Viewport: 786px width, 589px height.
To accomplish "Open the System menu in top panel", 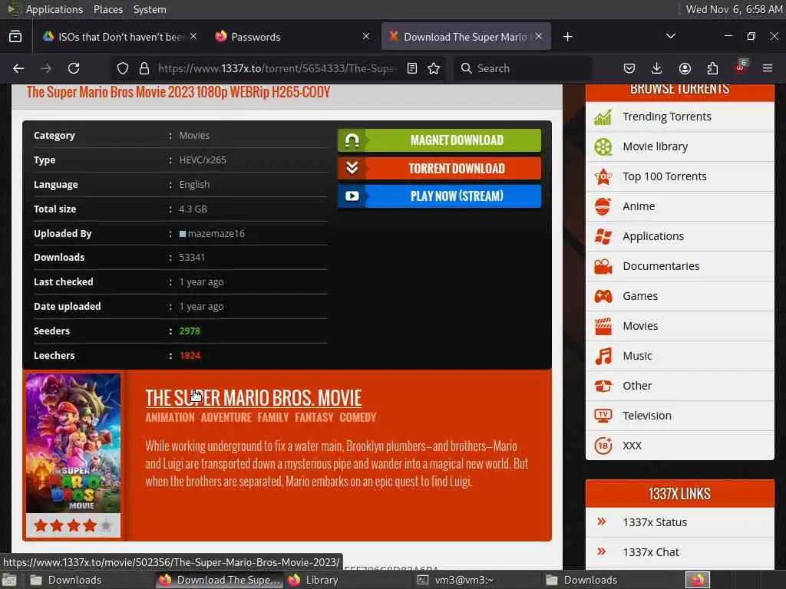I will 150,9.
